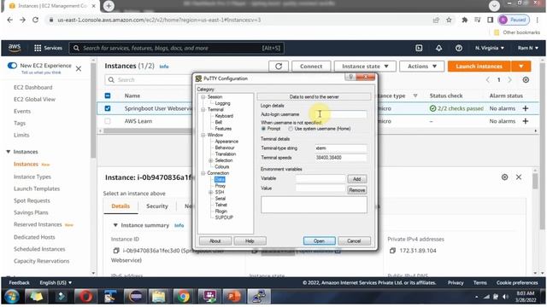This screenshot has height=307, width=547.
Task: Open the Instance state dropdown
Action: click(365, 67)
